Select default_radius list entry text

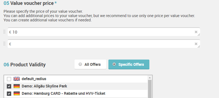tap(34, 79)
